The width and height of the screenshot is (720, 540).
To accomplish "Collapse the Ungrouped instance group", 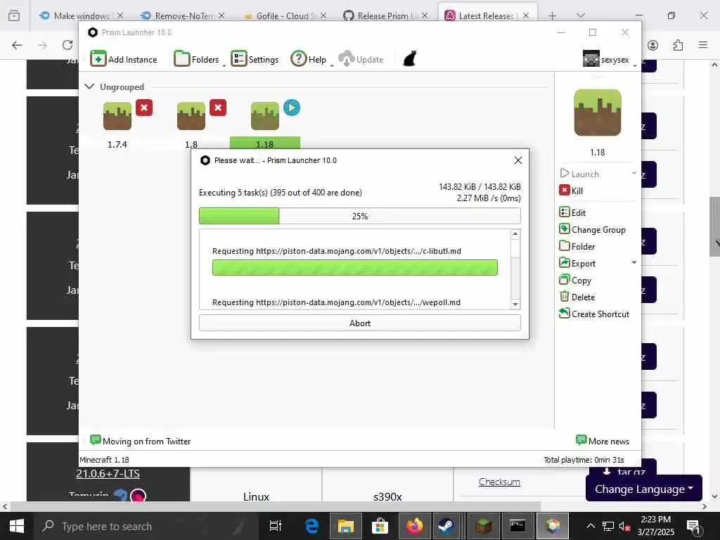I will point(89,86).
